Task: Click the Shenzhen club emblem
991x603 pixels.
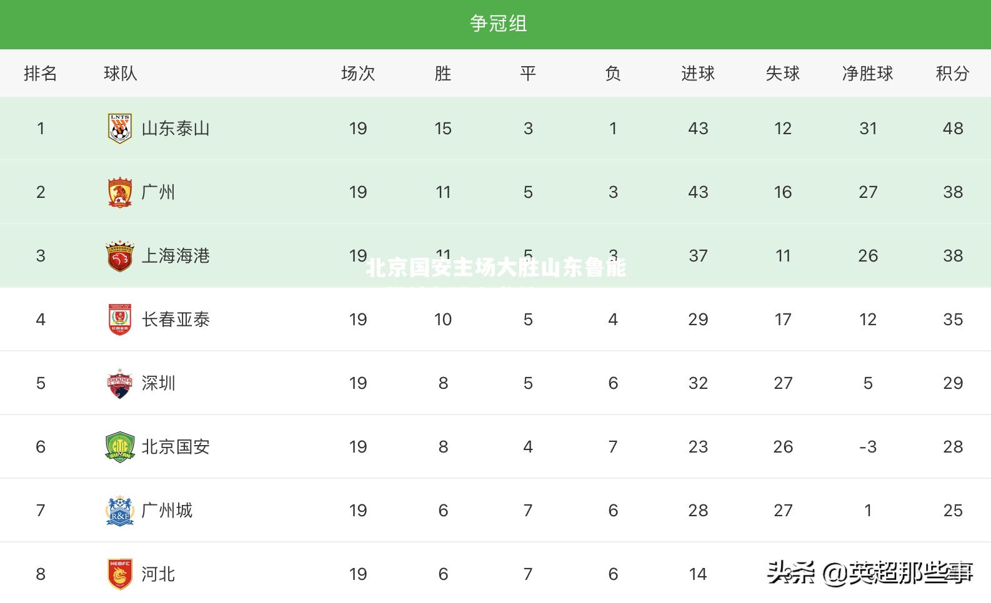Action: pos(119,383)
